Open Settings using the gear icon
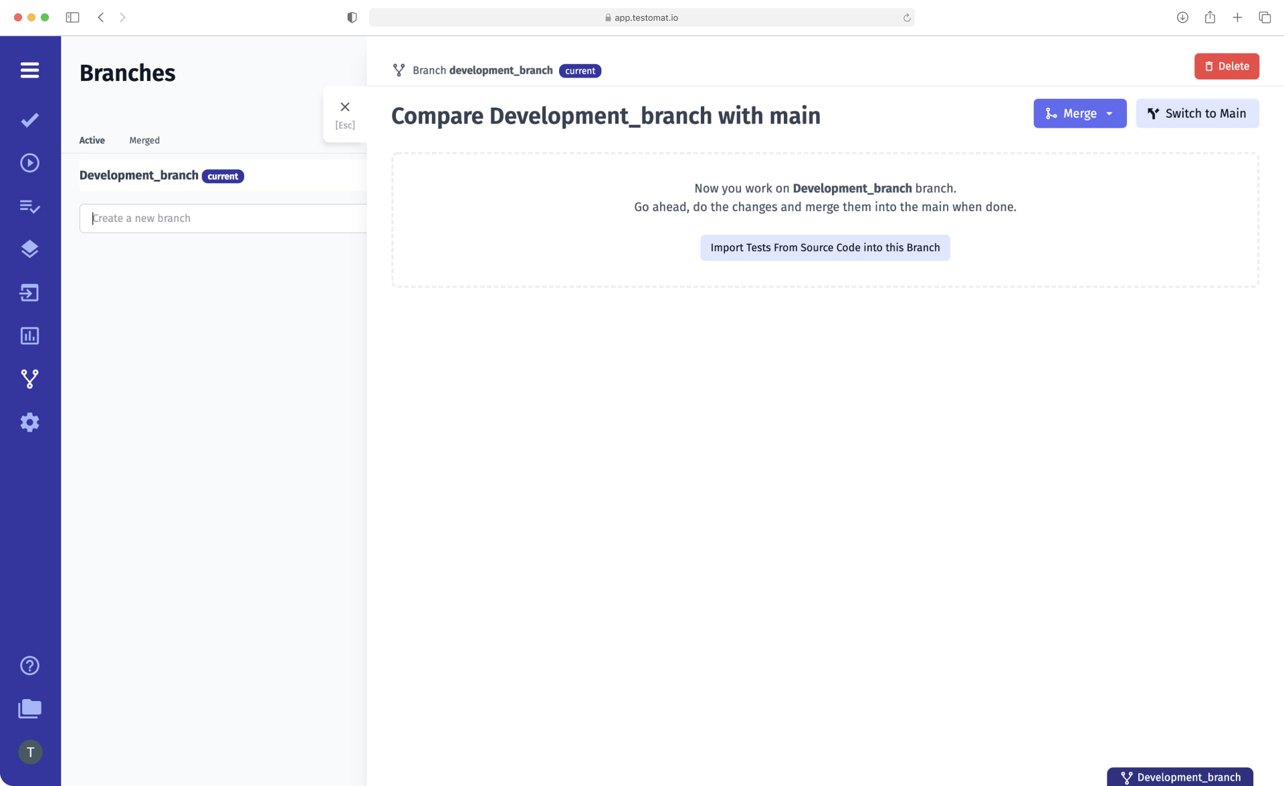This screenshot has width=1284, height=786. point(30,422)
